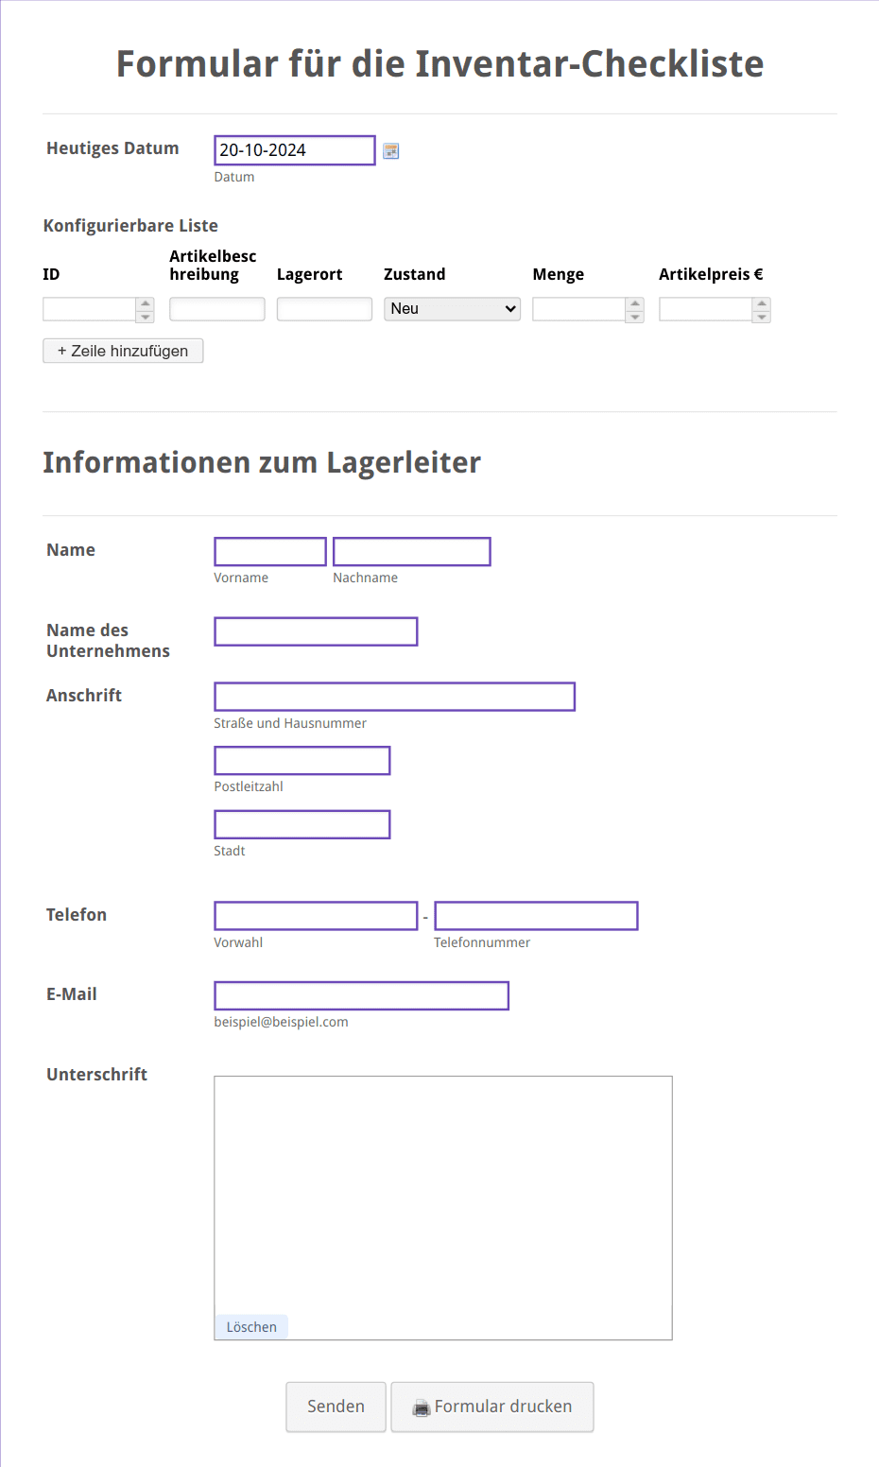Increment the ID field with its up arrow
Viewport: 879px width, 1467px height.
click(144, 303)
